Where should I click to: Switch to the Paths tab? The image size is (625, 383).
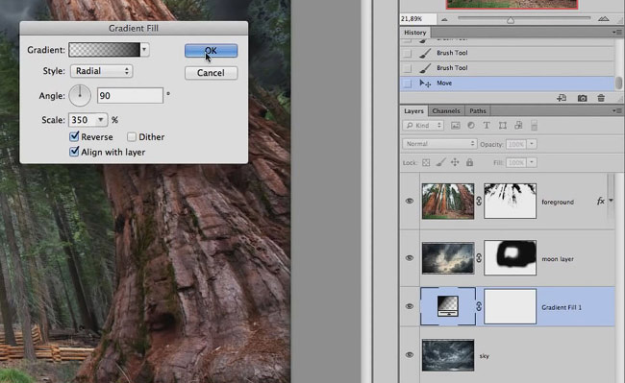pos(478,111)
